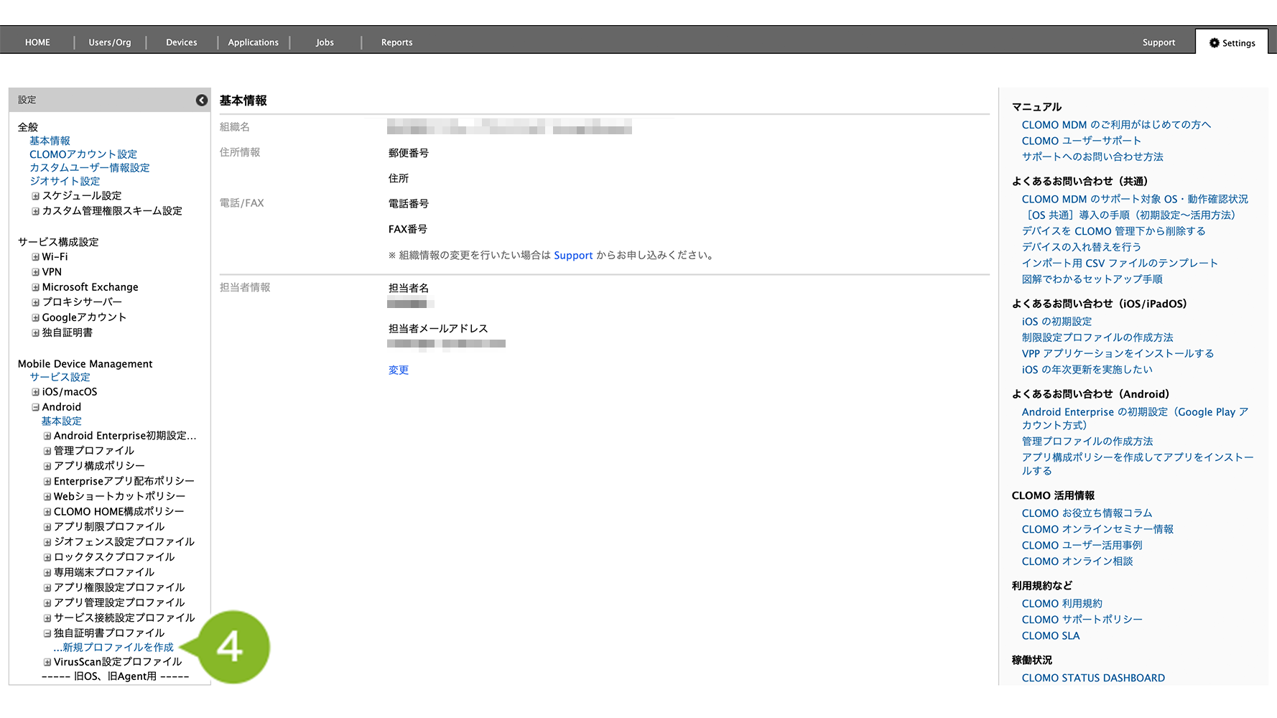Click the 変更 link under contact info

399,370
